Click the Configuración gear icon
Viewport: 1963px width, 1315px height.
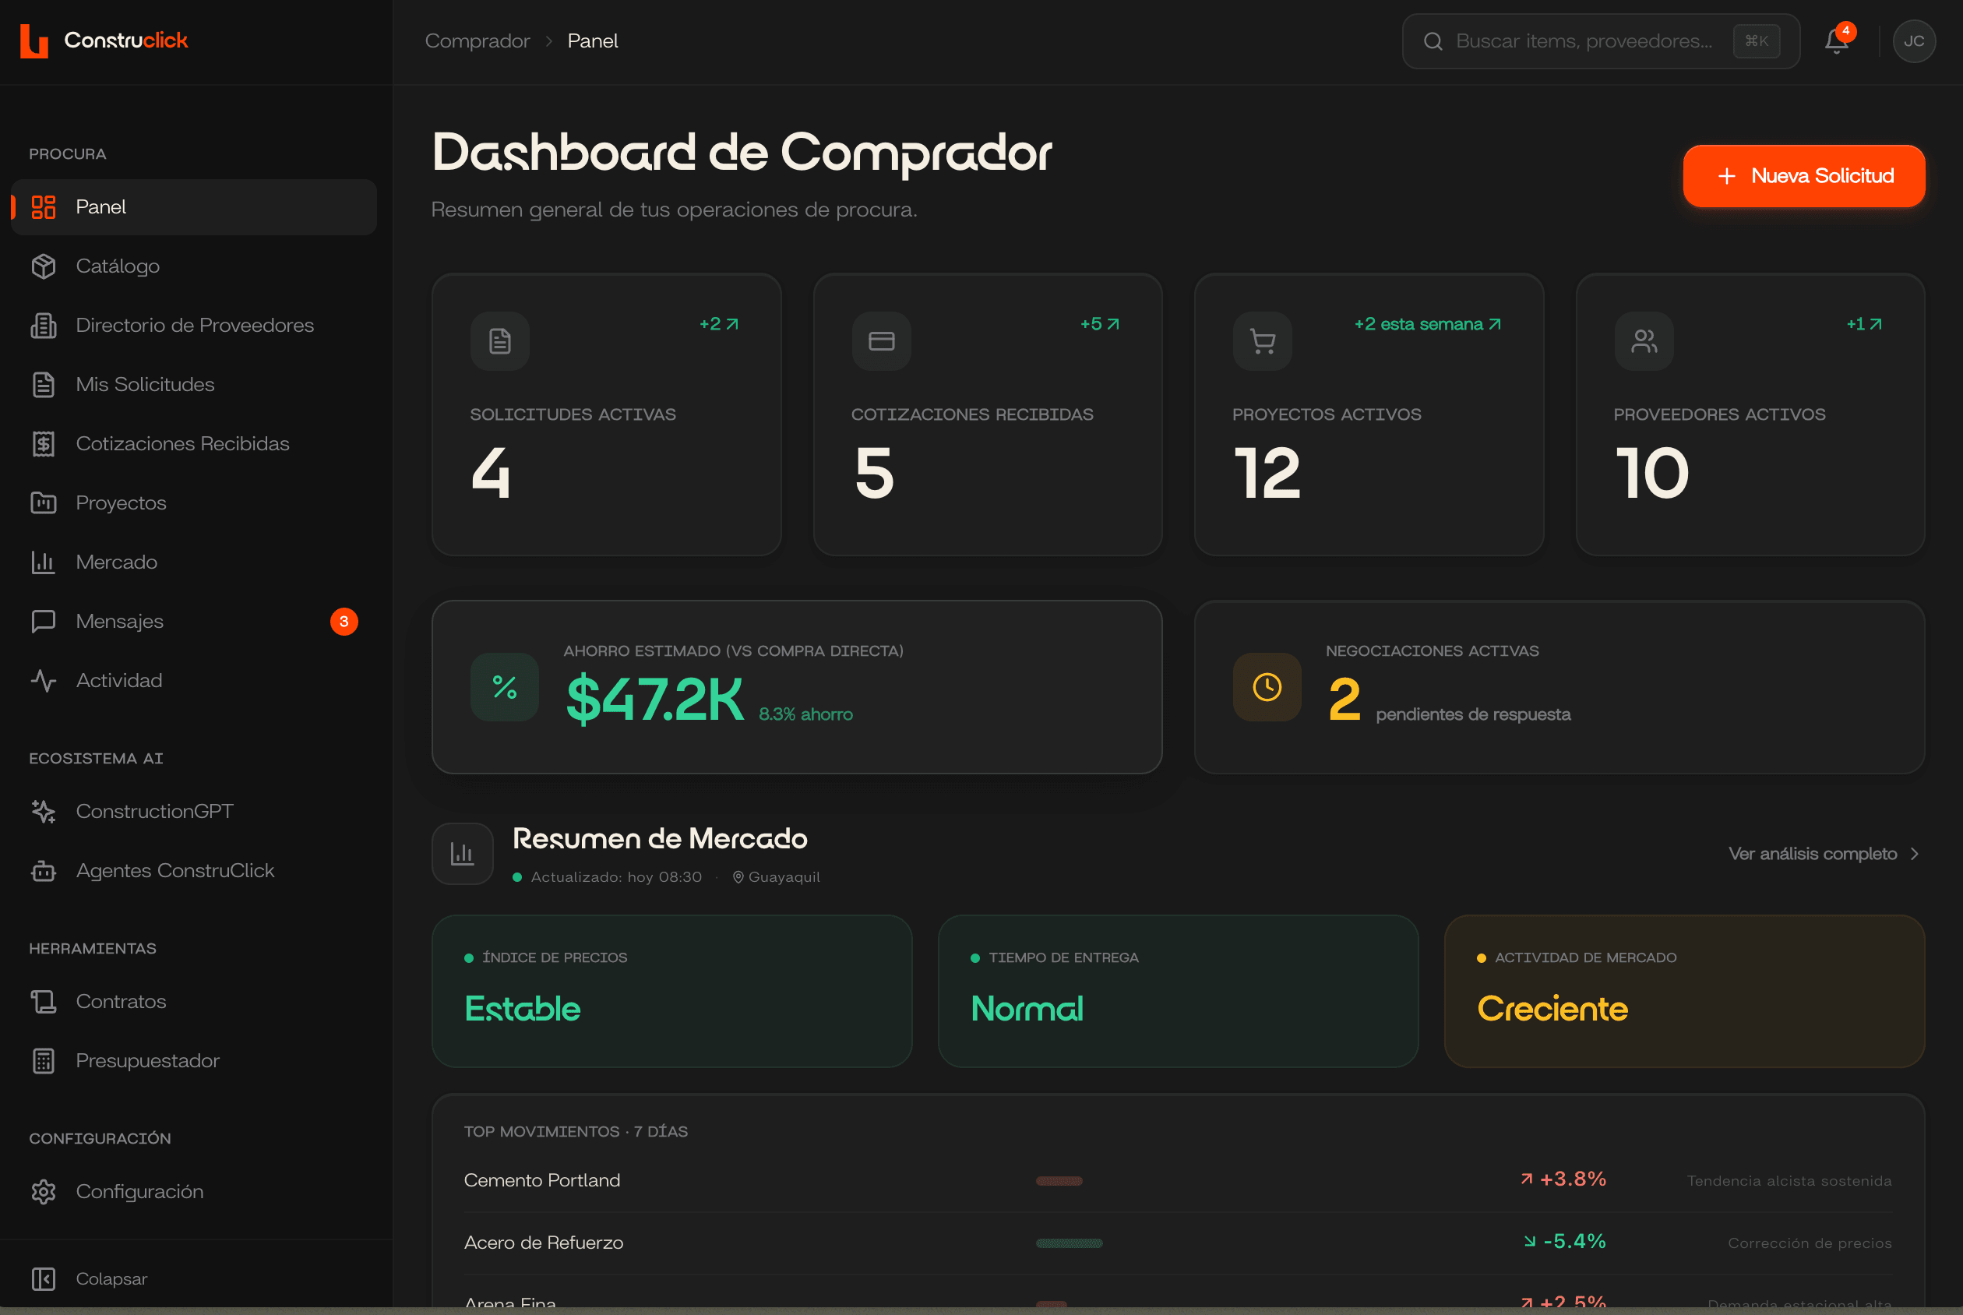pos(43,1192)
